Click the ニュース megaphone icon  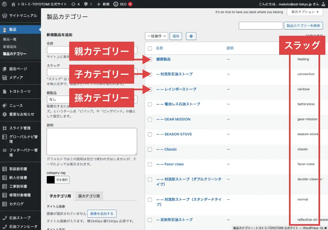tap(5, 106)
